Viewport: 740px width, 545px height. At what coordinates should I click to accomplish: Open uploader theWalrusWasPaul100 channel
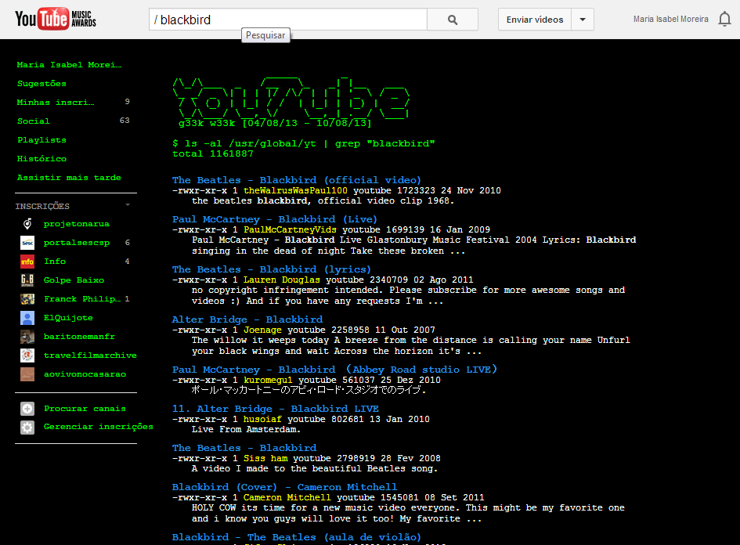295,190
